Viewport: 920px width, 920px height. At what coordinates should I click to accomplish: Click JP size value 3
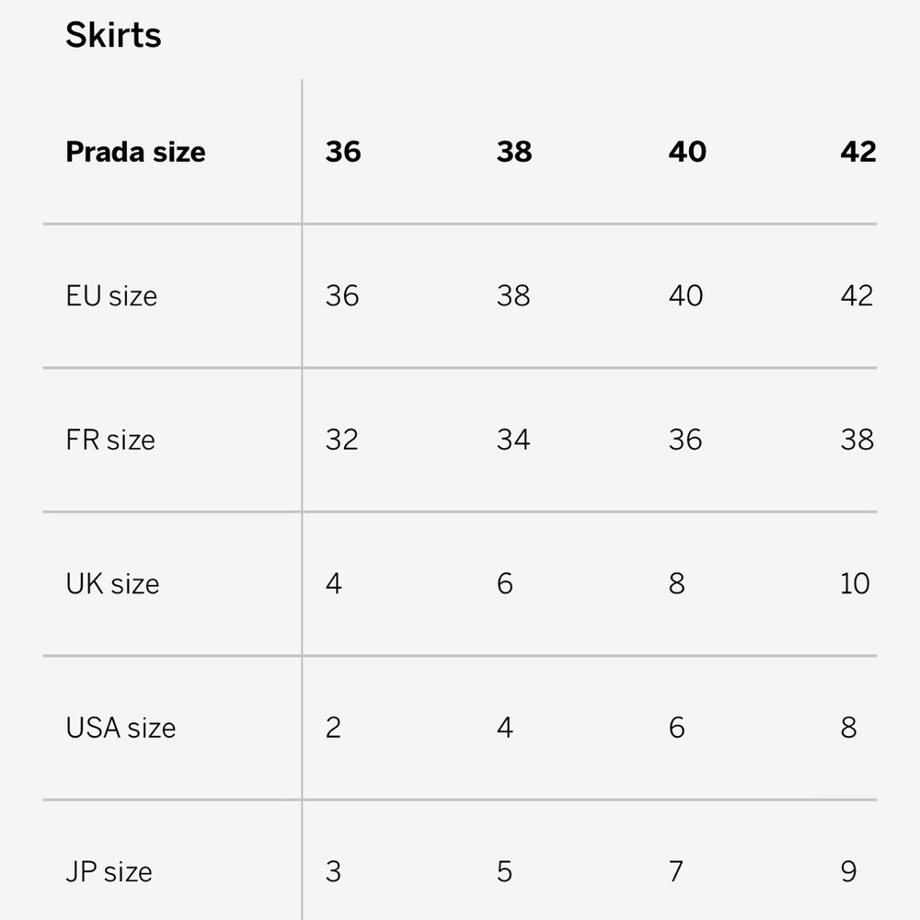pos(333,872)
